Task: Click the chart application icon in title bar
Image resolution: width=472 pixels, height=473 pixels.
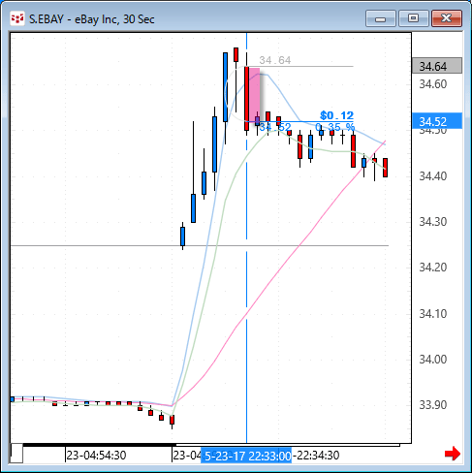Action: coord(17,19)
